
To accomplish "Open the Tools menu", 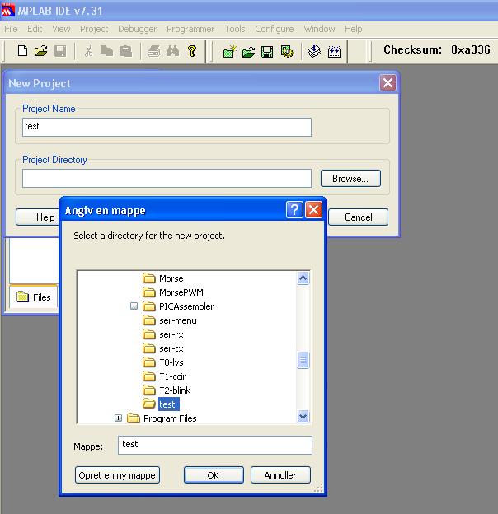I will (235, 29).
